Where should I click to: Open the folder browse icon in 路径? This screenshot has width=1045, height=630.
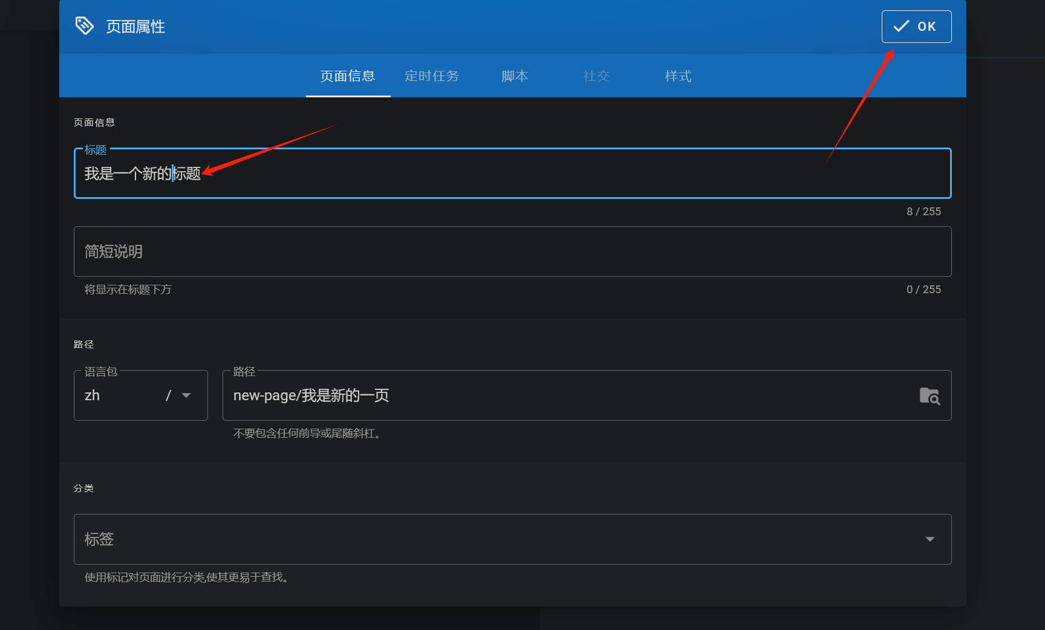point(929,396)
